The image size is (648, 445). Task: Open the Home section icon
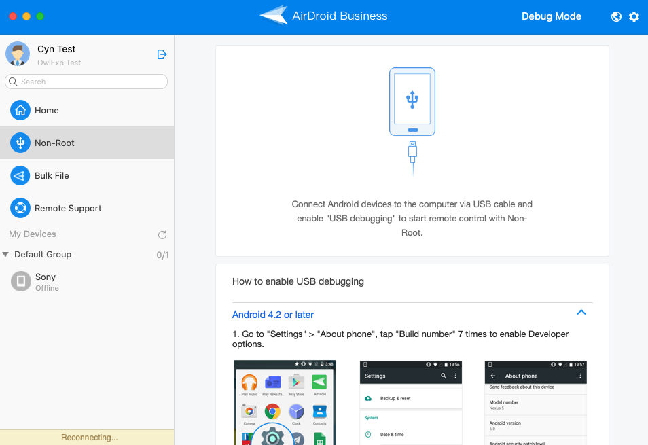point(20,110)
